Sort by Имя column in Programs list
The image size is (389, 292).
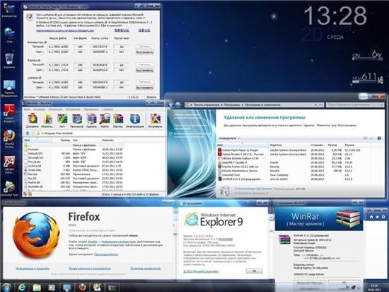point(243,145)
